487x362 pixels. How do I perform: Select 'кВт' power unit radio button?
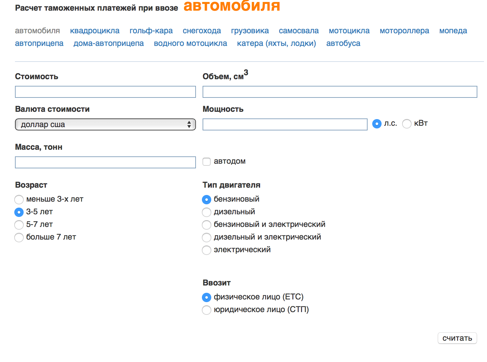pyautogui.click(x=407, y=124)
